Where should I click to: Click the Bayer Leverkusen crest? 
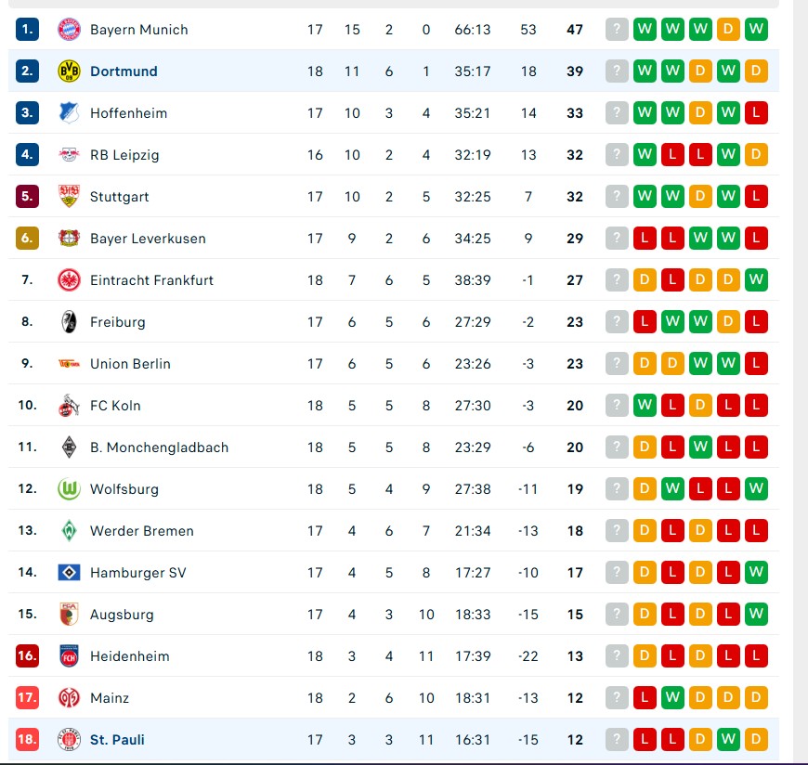[x=69, y=239]
